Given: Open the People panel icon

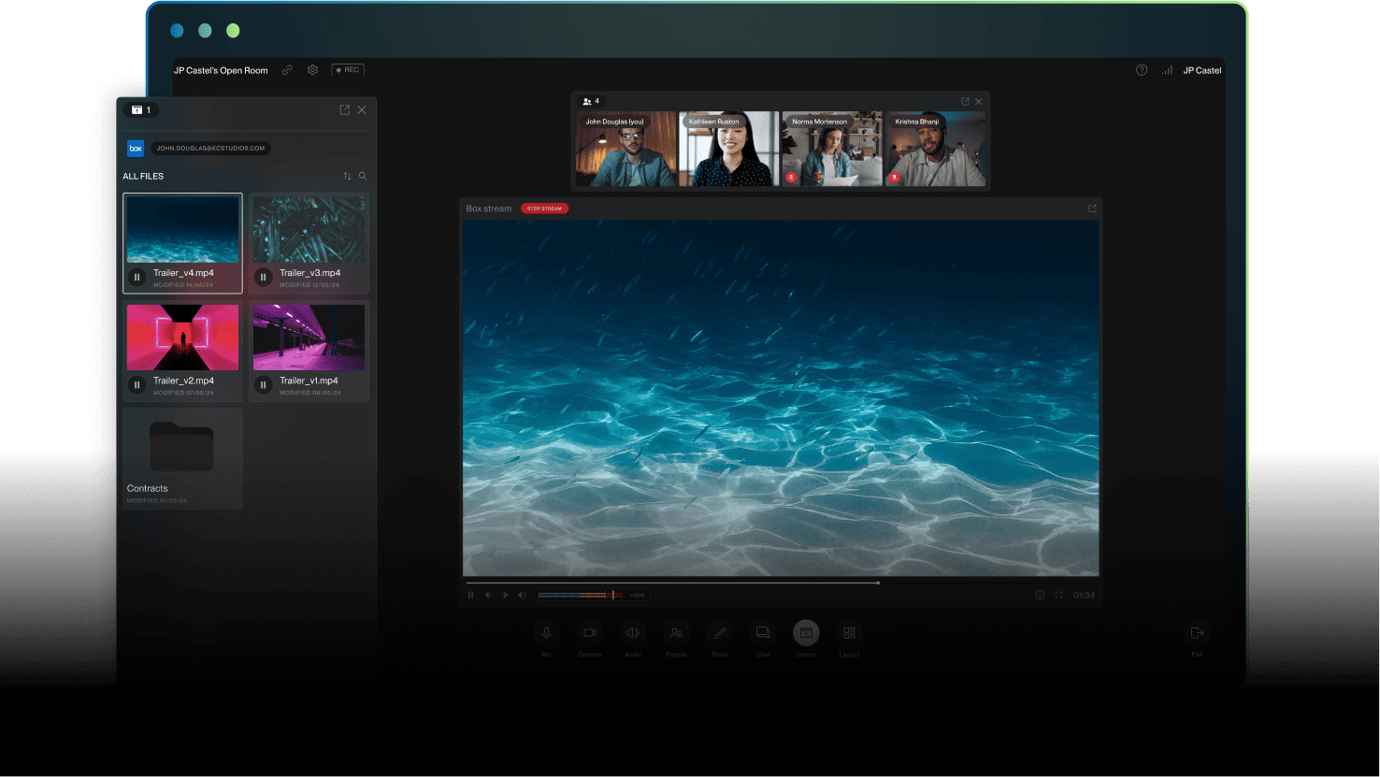Looking at the screenshot, I should pos(676,634).
